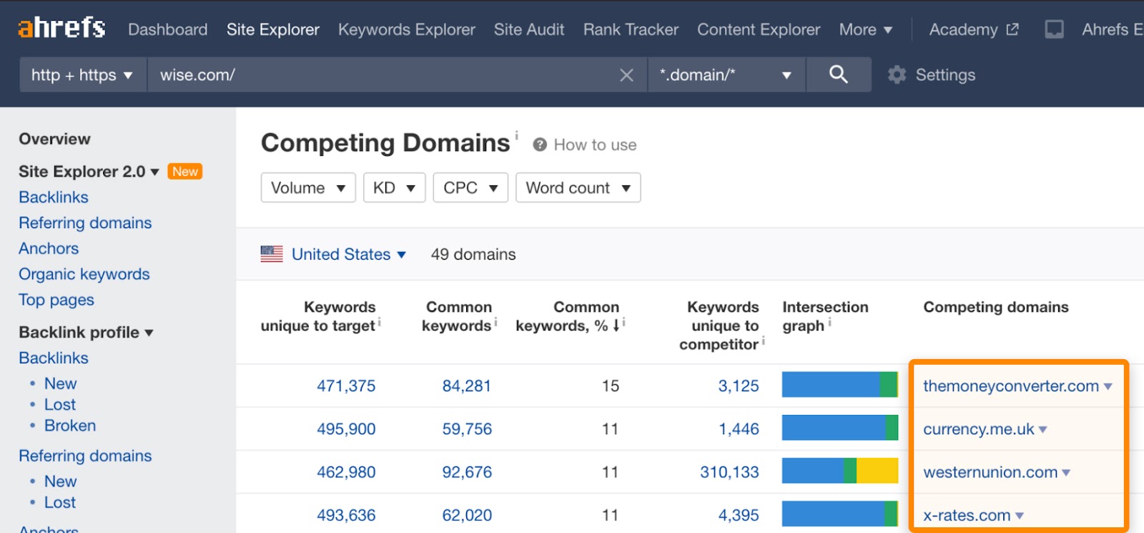Open the CPC filter dropdown
Image resolution: width=1144 pixels, height=533 pixels.
470,187
